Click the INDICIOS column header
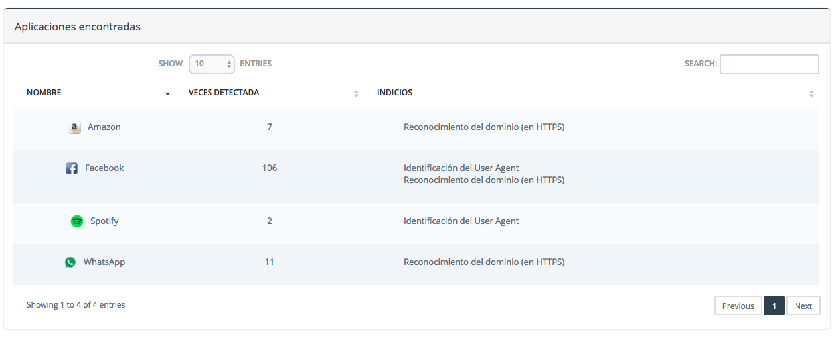 (394, 93)
